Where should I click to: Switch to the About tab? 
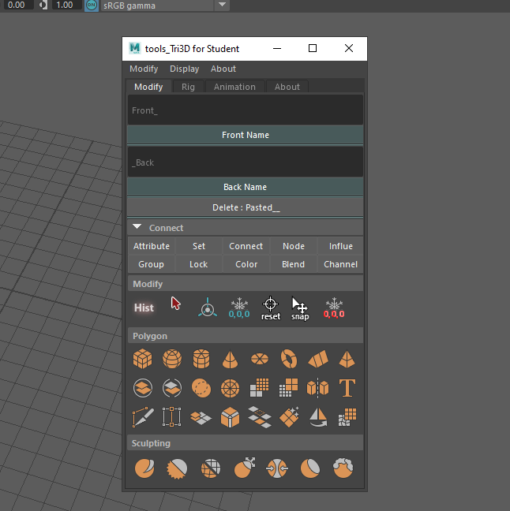coord(287,87)
